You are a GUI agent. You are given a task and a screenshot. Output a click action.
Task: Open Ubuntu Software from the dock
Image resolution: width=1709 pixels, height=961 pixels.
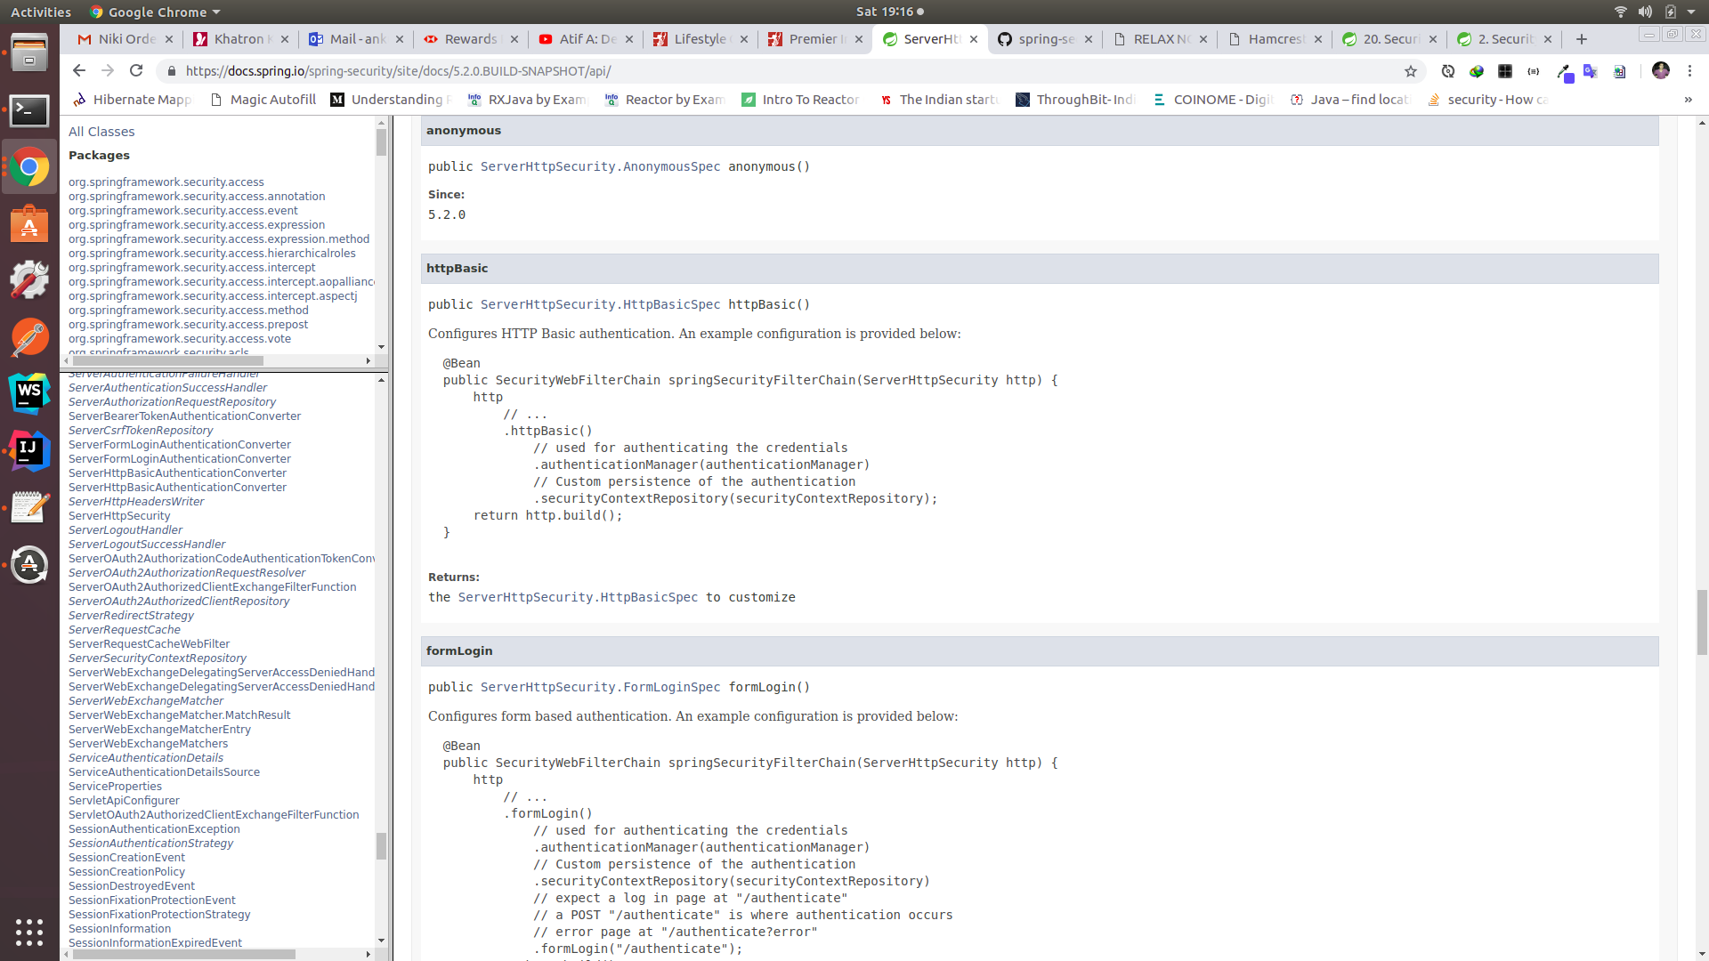(29, 223)
